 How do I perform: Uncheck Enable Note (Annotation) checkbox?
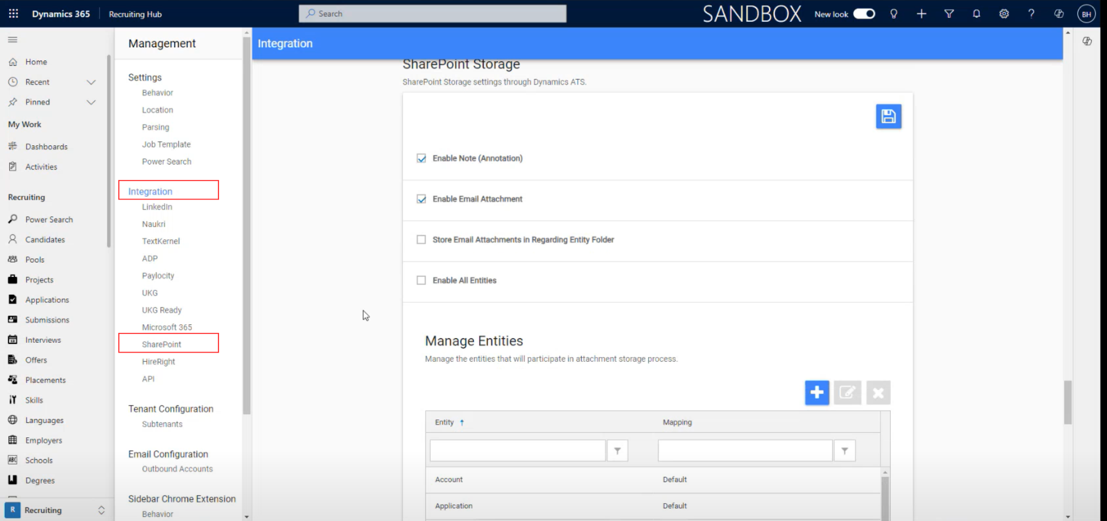coord(421,158)
